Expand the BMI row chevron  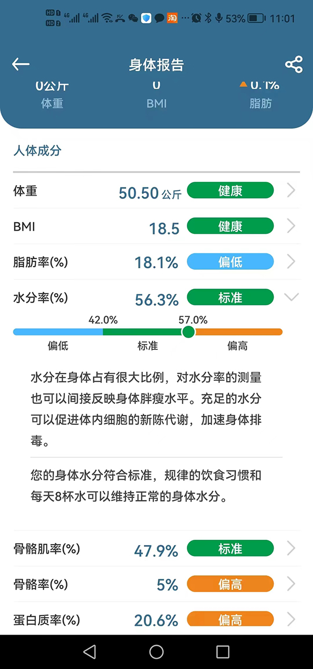[291, 226]
